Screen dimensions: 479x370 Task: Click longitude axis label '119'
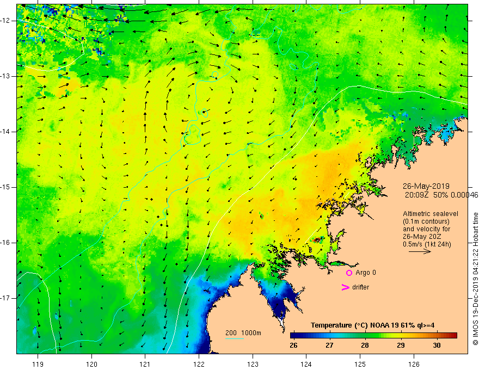38,364
